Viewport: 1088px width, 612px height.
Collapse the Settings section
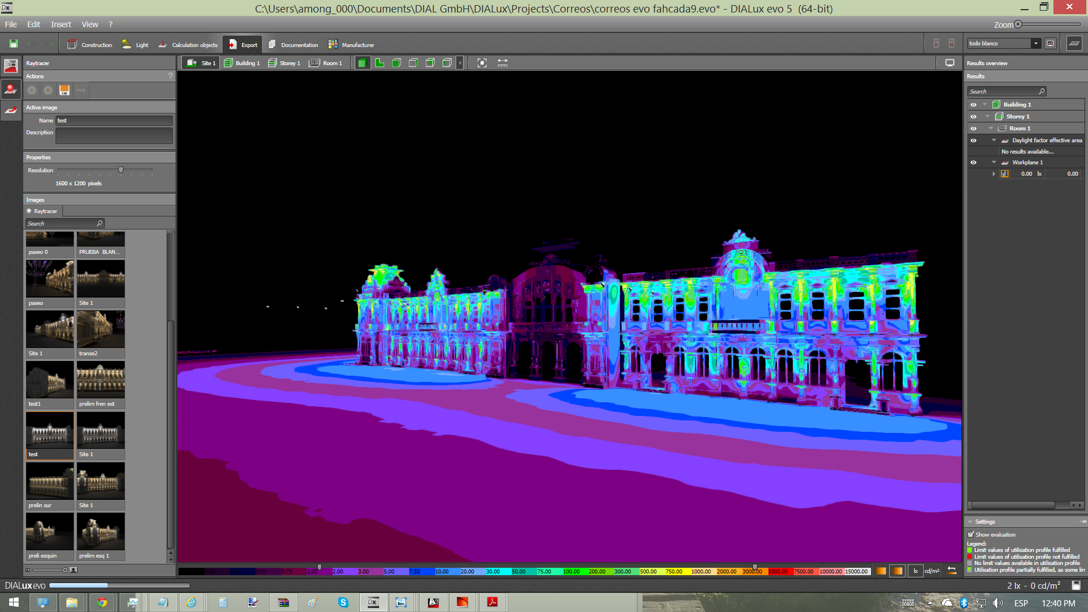point(970,522)
